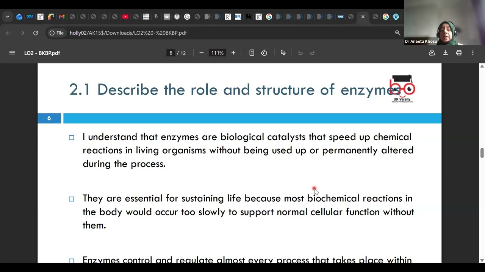Screen dimensions: 485x272
Task: Click the redo arrow in PDF toolbar
Action: [313, 53]
